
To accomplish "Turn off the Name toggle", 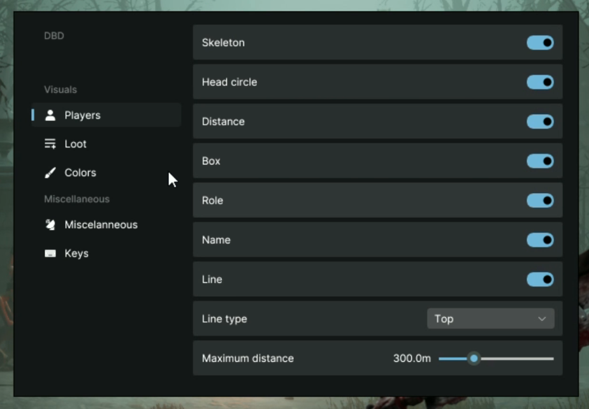I will coord(540,240).
